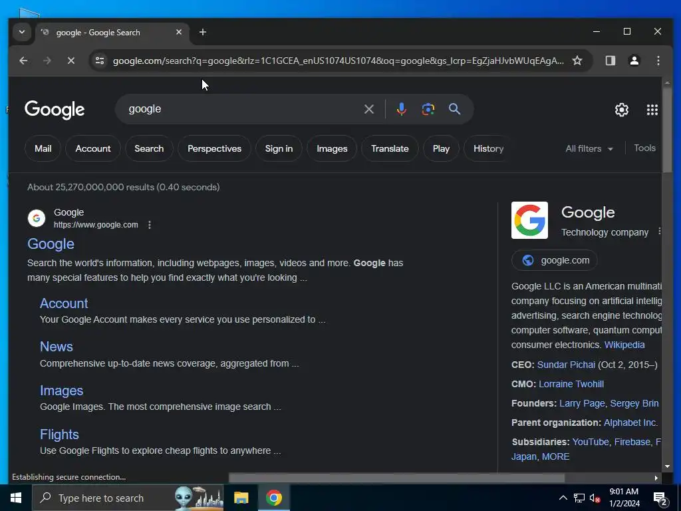Click the vertical scrollbar down arrow
This screenshot has width=681, height=511.
point(667,466)
